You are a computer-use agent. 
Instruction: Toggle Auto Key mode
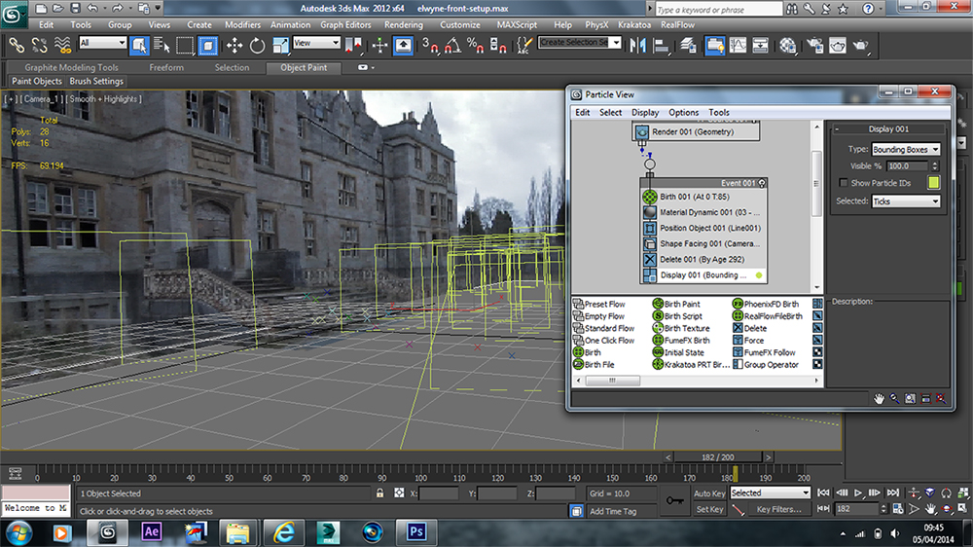click(709, 493)
